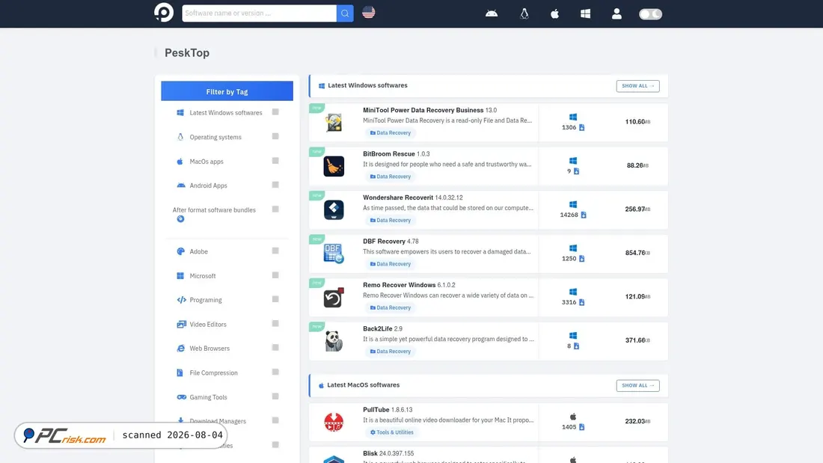Click download count icon beside 3316
Image resolution: width=823 pixels, height=463 pixels.
581,302
